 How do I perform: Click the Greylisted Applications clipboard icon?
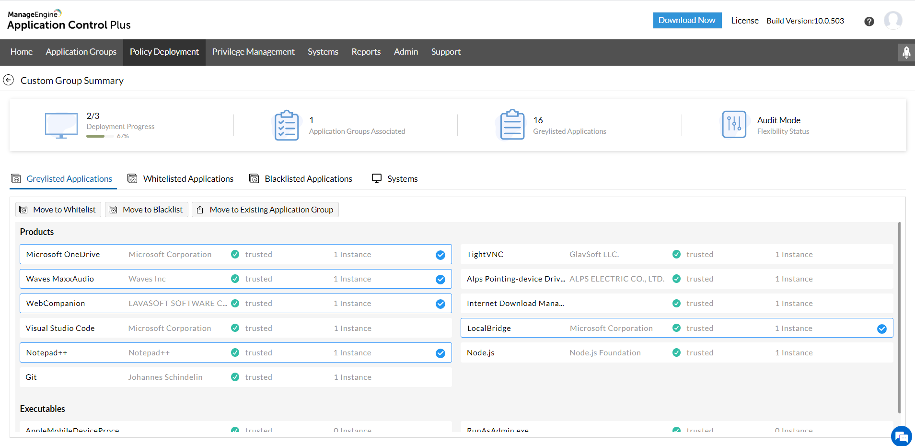[x=512, y=125]
